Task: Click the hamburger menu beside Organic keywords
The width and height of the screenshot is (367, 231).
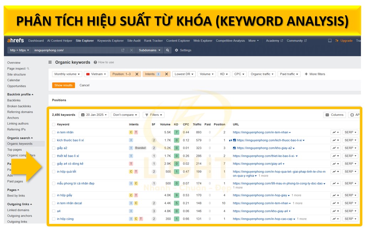Action: [x=50, y=62]
